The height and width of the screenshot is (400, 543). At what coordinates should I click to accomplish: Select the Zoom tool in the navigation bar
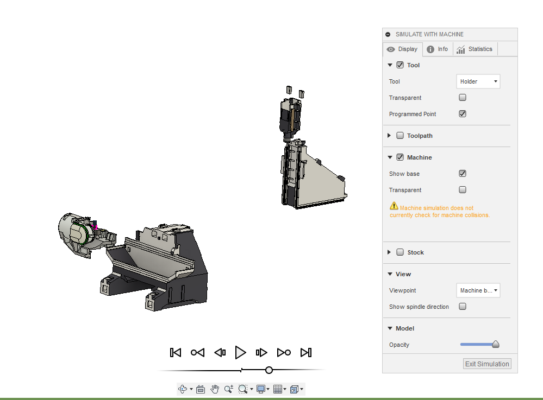tap(228, 389)
